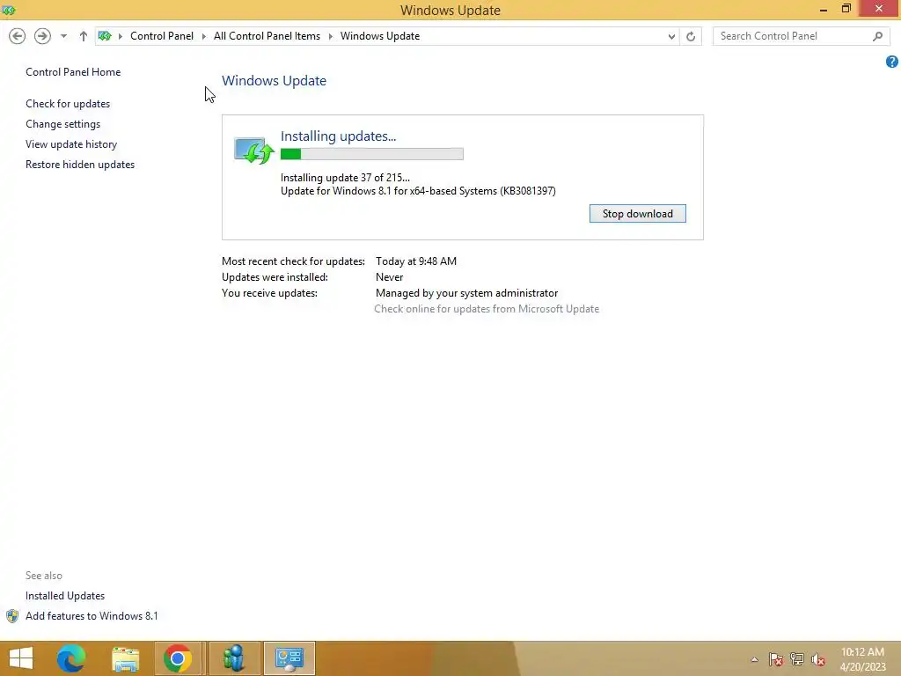This screenshot has width=901, height=676.
Task: Go back with the Back arrow button
Action: [18, 36]
